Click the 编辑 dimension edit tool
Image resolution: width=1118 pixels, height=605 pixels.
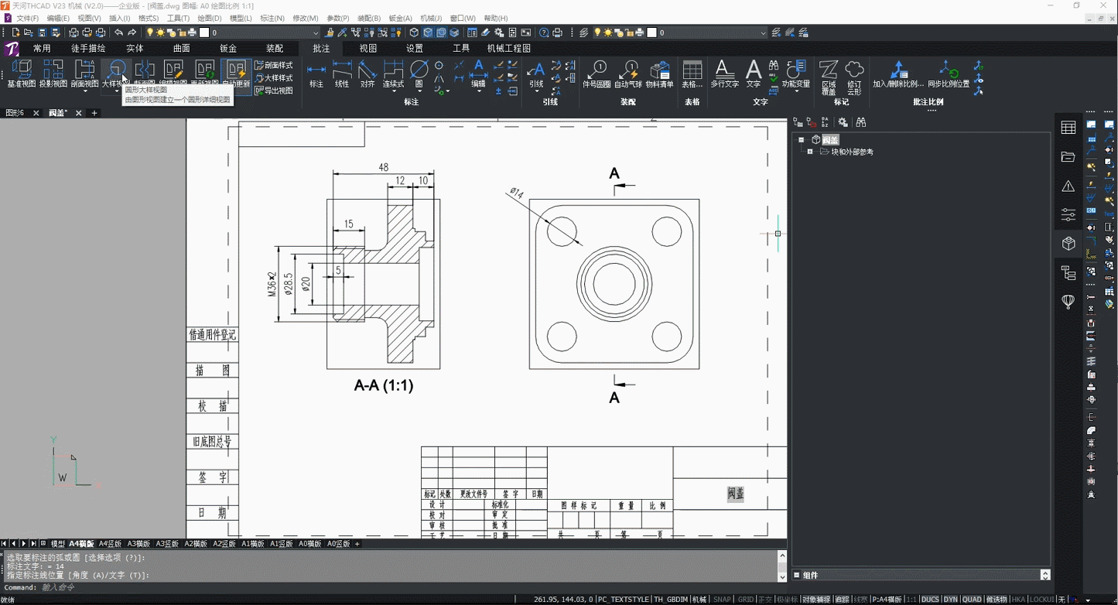478,74
